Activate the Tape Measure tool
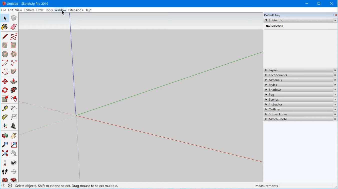Viewport: 338px width, 189px height. [x=4, y=108]
